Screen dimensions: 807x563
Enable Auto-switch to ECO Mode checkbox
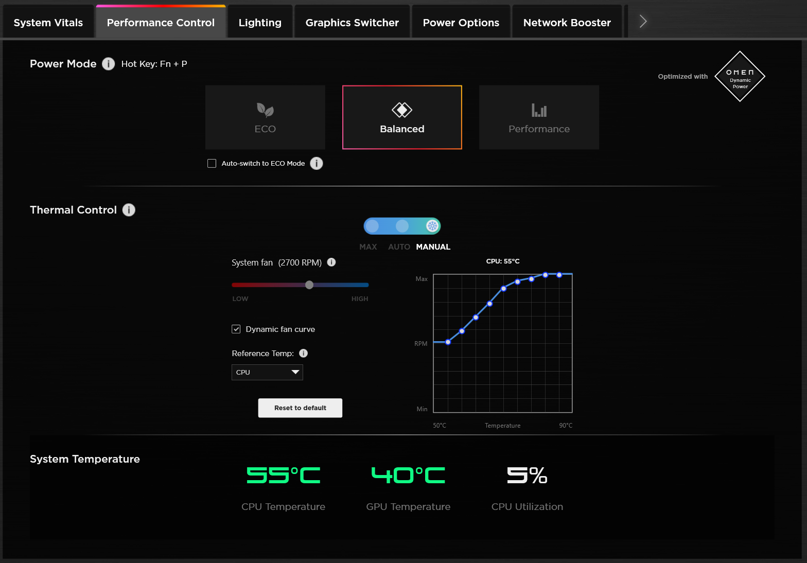tap(212, 163)
